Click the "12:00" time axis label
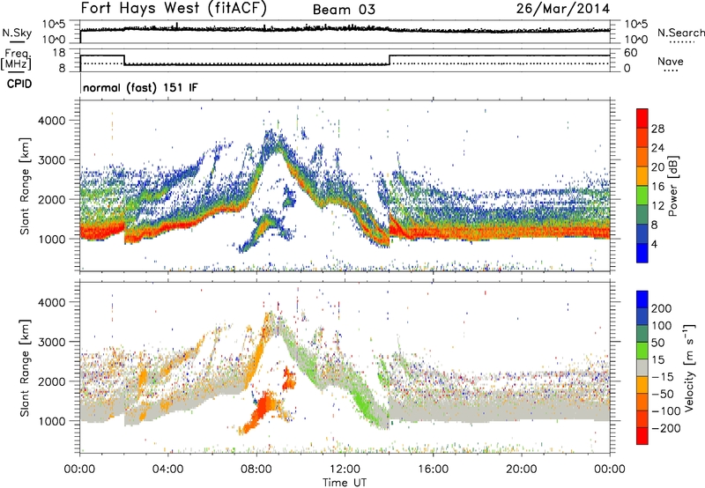The image size is (705, 488). 345,470
